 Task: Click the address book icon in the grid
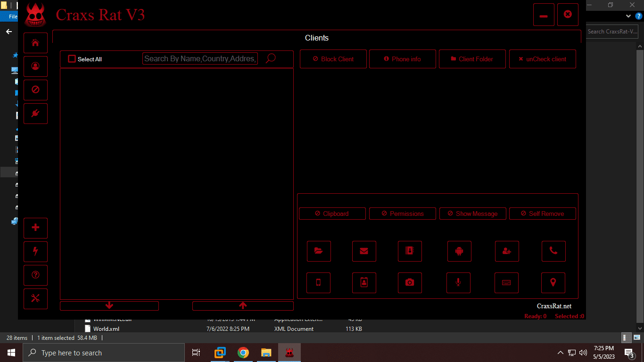(410, 251)
